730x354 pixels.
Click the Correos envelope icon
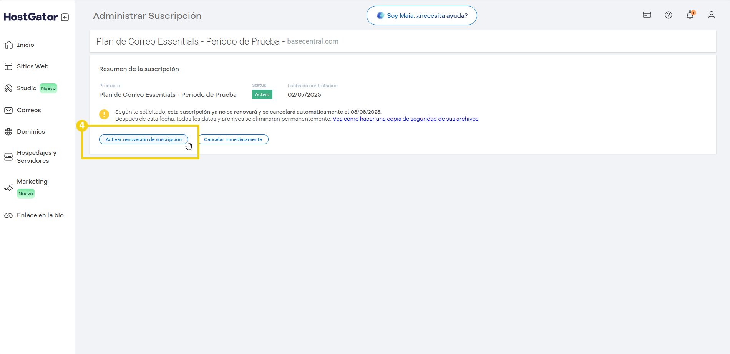pyautogui.click(x=8, y=110)
